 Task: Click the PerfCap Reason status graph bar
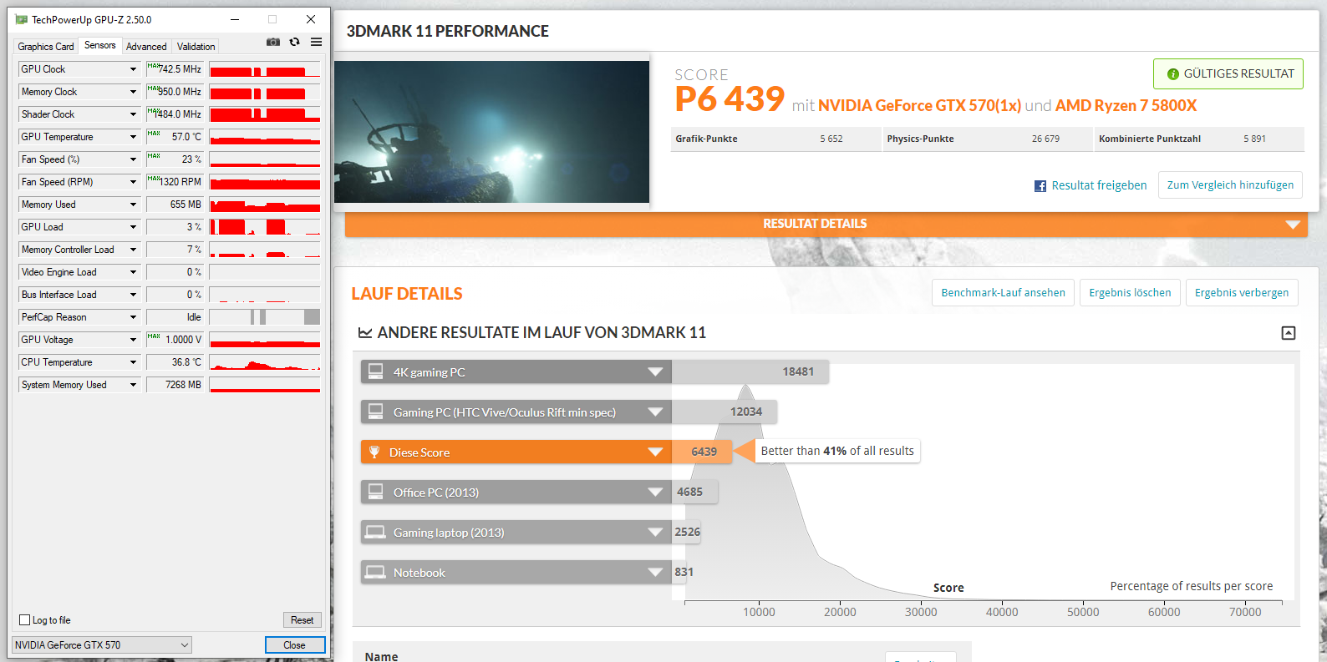click(265, 317)
